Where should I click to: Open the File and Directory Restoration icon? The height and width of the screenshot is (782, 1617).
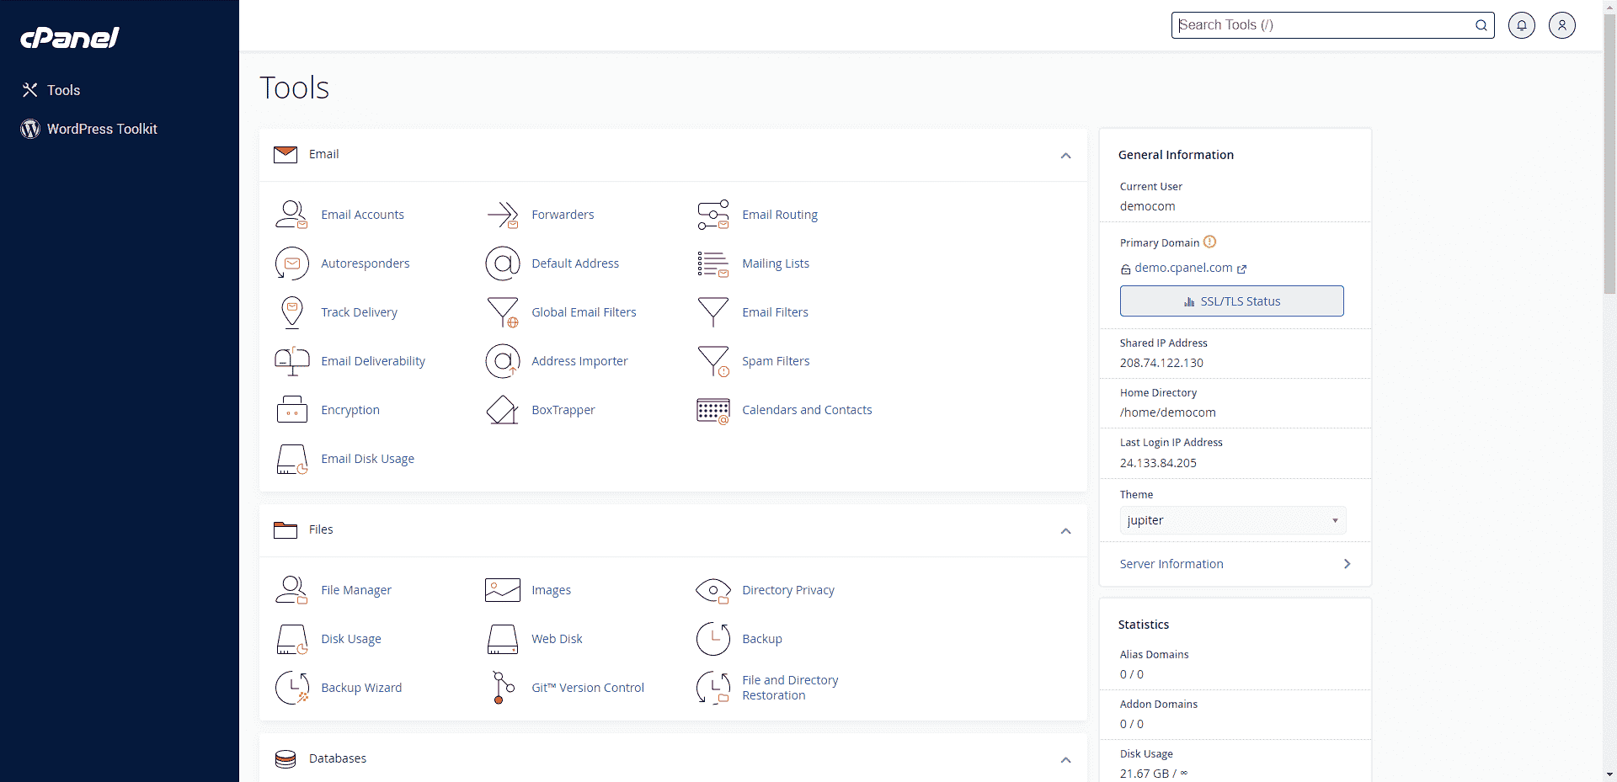point(713,688)
